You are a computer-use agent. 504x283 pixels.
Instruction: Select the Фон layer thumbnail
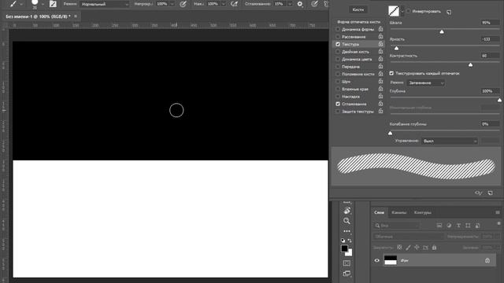click(x=391, y=260)
